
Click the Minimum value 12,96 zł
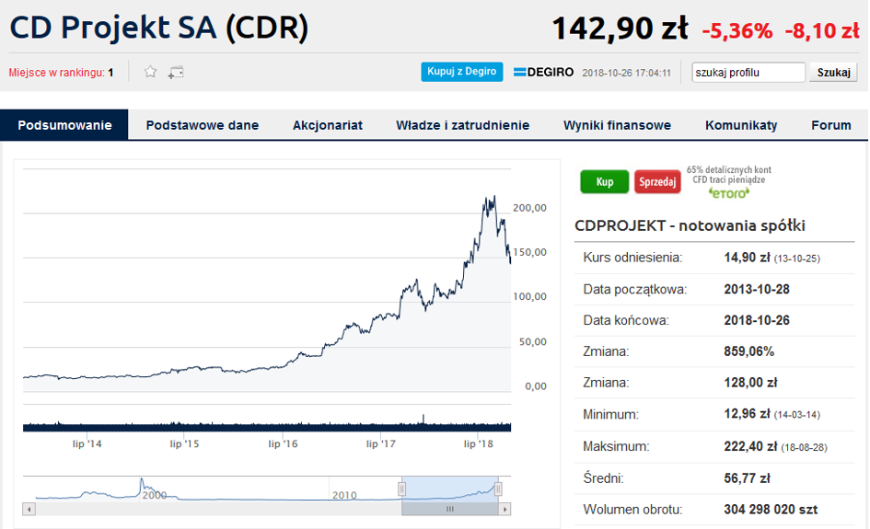(747, 414)
